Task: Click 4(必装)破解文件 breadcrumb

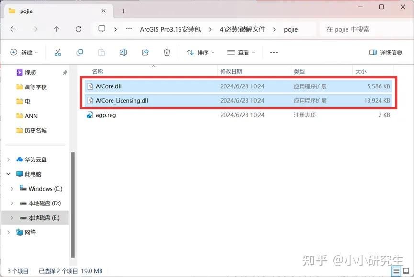Action: pos(242,29)
